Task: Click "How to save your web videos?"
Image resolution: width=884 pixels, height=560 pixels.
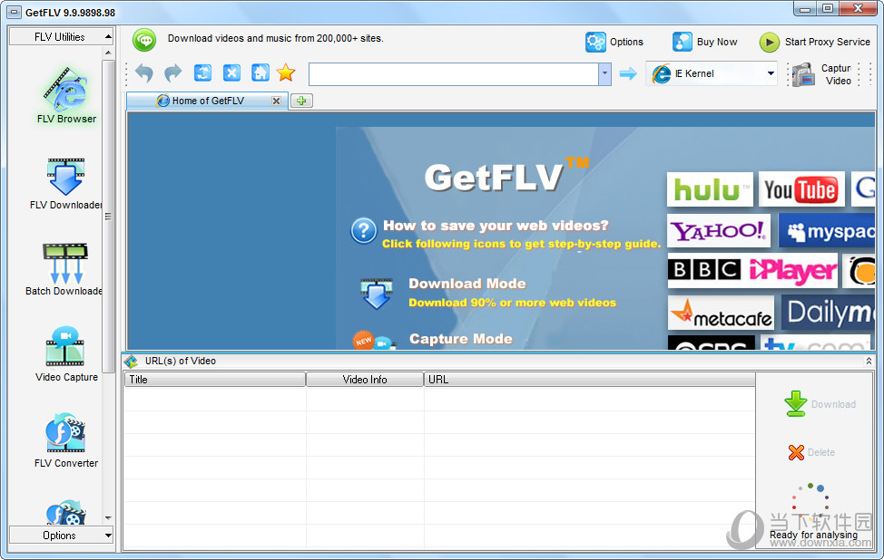Action: [x=496, y=226]
